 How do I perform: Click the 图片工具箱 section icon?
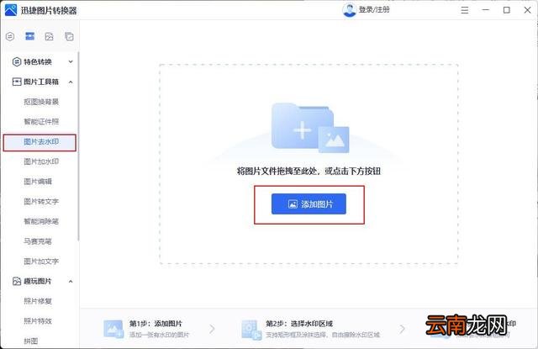(17, 82)
